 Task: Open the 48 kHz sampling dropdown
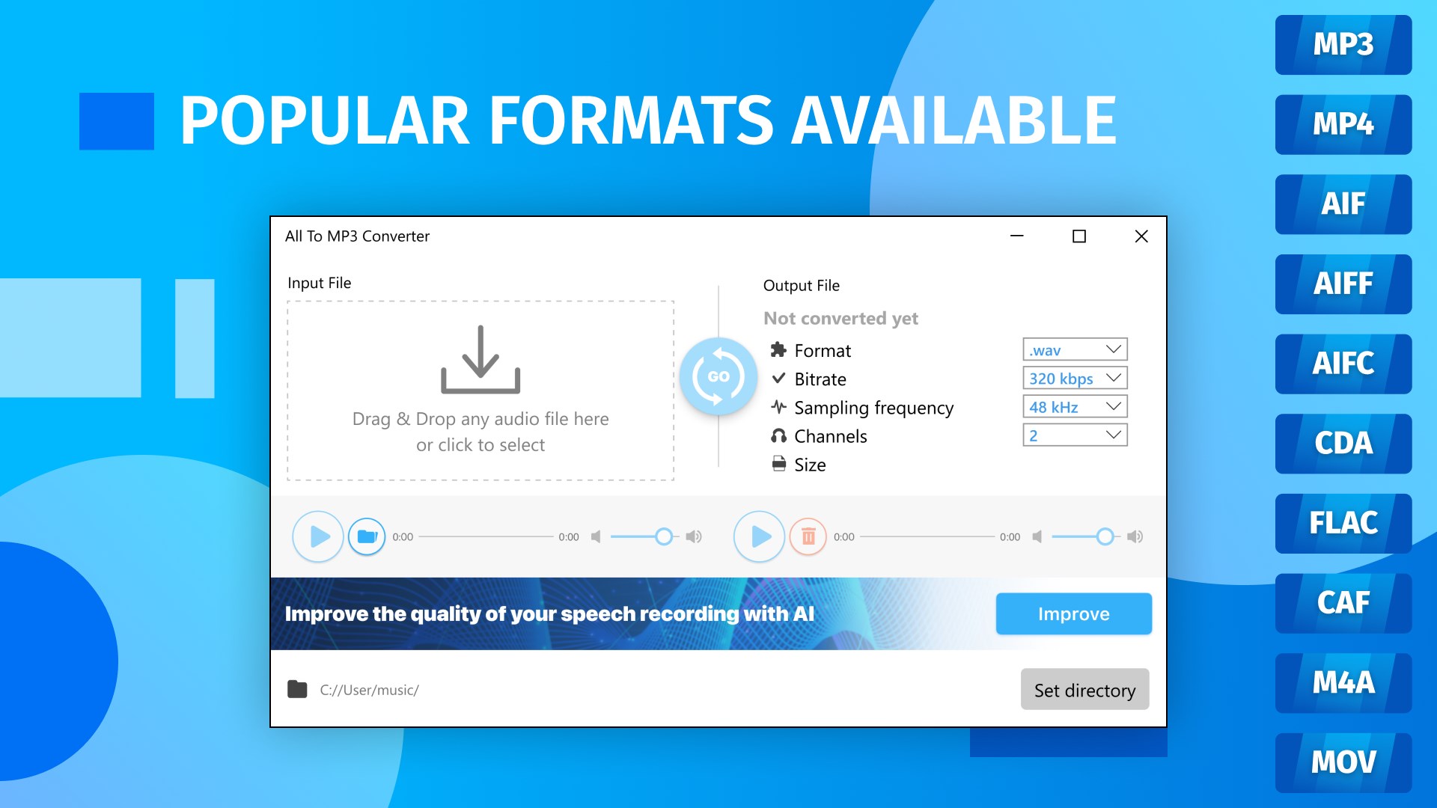point(1075,406)
